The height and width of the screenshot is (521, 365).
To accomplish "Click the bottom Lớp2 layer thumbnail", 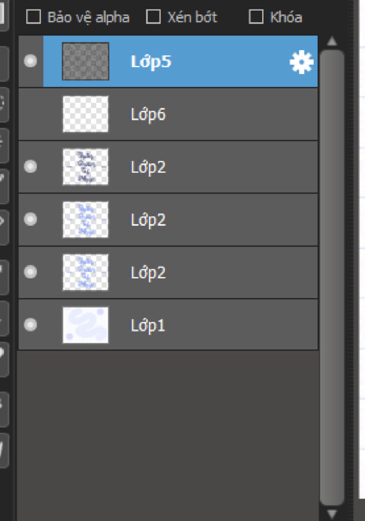I will pyautogui.click(x=86, y=272).
